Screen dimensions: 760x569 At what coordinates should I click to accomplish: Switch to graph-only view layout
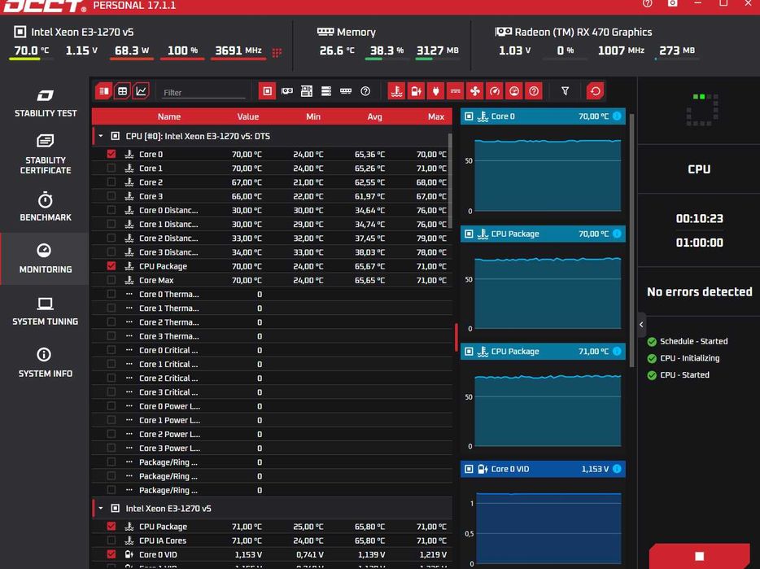coord(141,91)
